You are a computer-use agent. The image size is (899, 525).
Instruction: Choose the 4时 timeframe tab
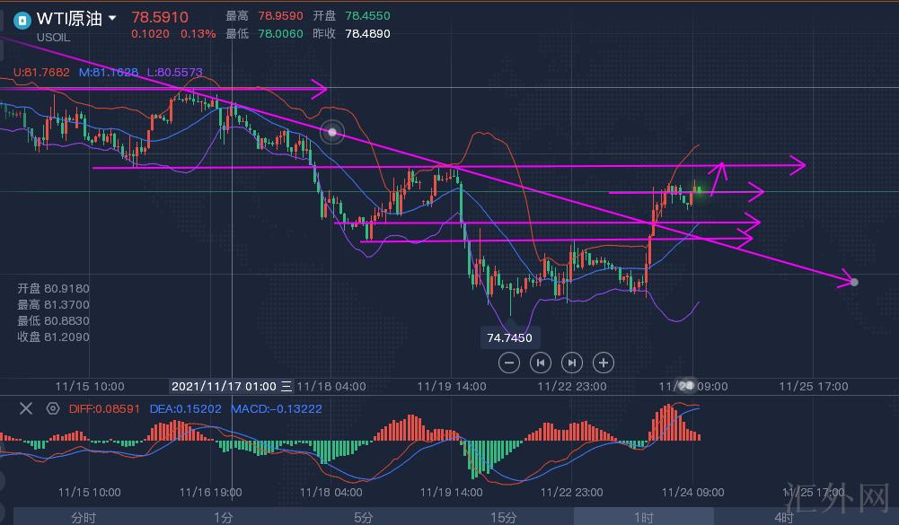click(784, 517)
